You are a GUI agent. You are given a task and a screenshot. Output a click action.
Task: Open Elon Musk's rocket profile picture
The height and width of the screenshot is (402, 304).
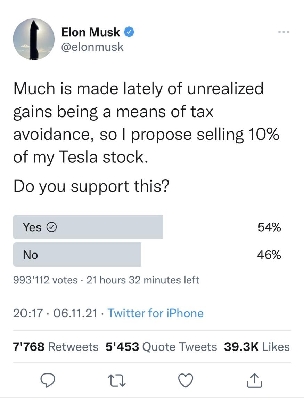coord(34,39)
